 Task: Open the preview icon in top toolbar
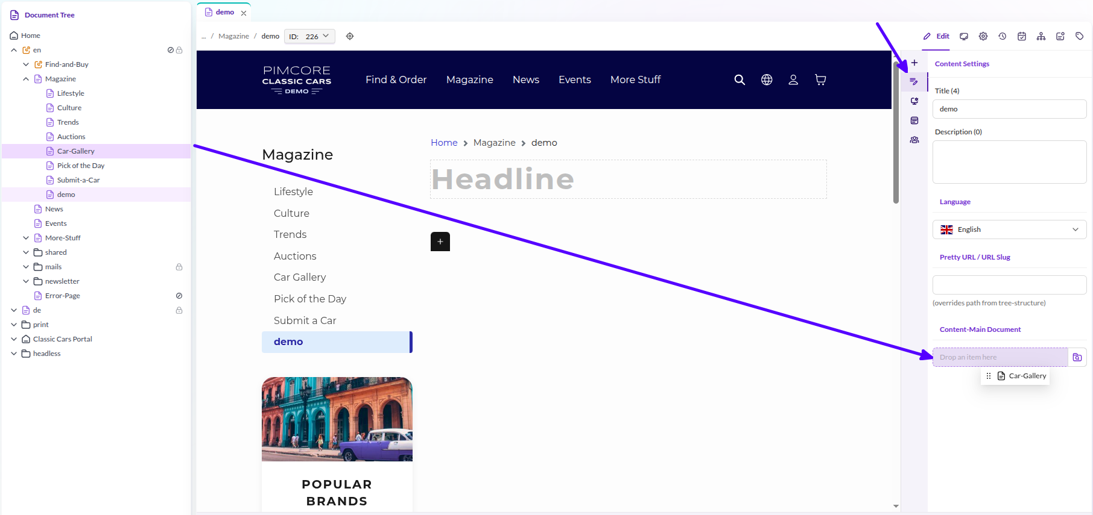964,36
